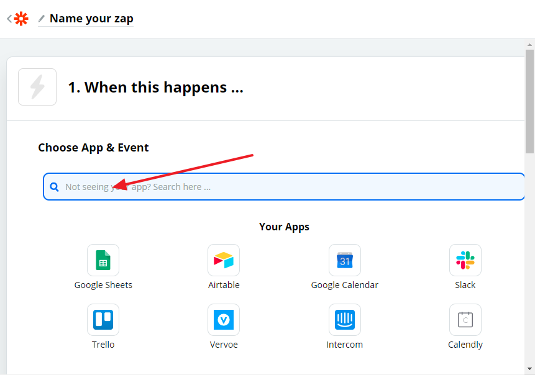Choose the Google Calendar app icon
535x375 pixels.
[x=345, y=260]
